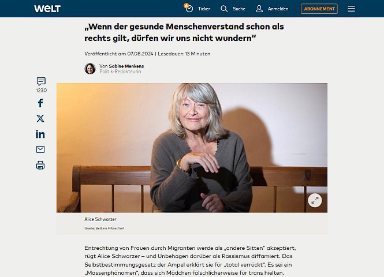384x277 pixels.
Task: Click the main photo of Alice Schwarzer
Action: [x=192, y=148]
